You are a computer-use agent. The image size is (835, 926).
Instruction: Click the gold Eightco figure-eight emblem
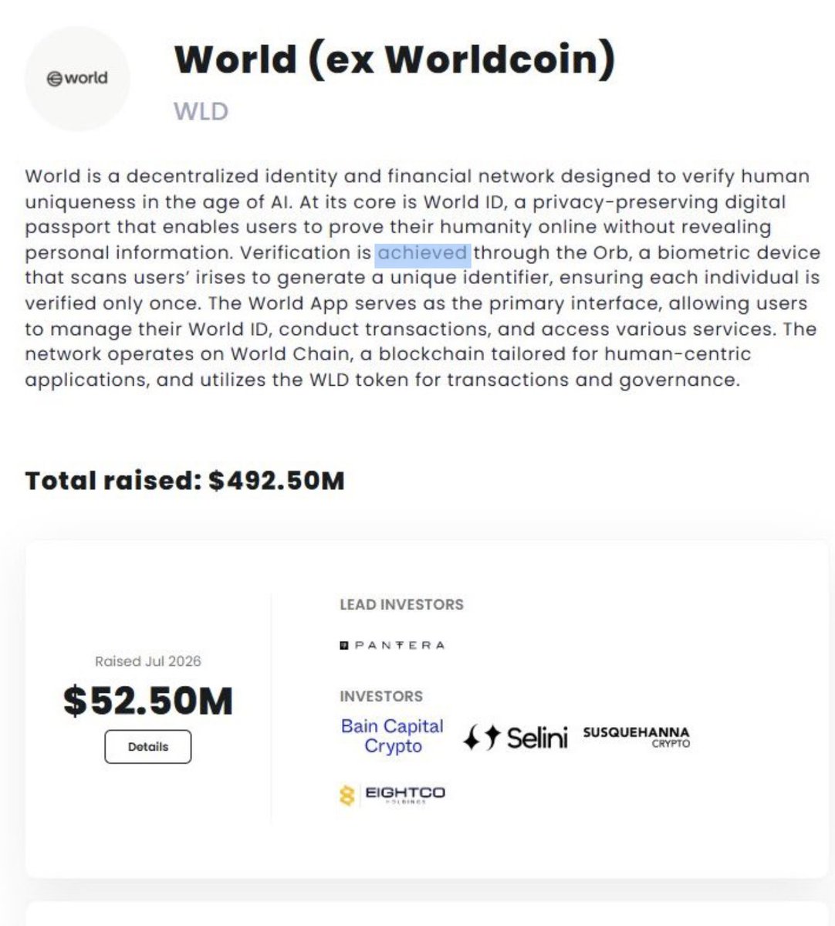pos(347,795)
